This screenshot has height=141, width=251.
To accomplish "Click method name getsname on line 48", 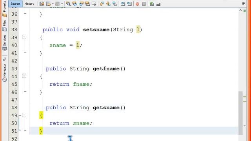I will tap(106, 108).
